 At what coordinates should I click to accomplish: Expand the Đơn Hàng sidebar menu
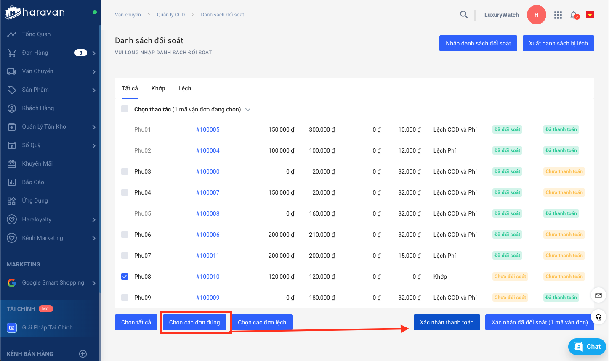click(93, 53)
